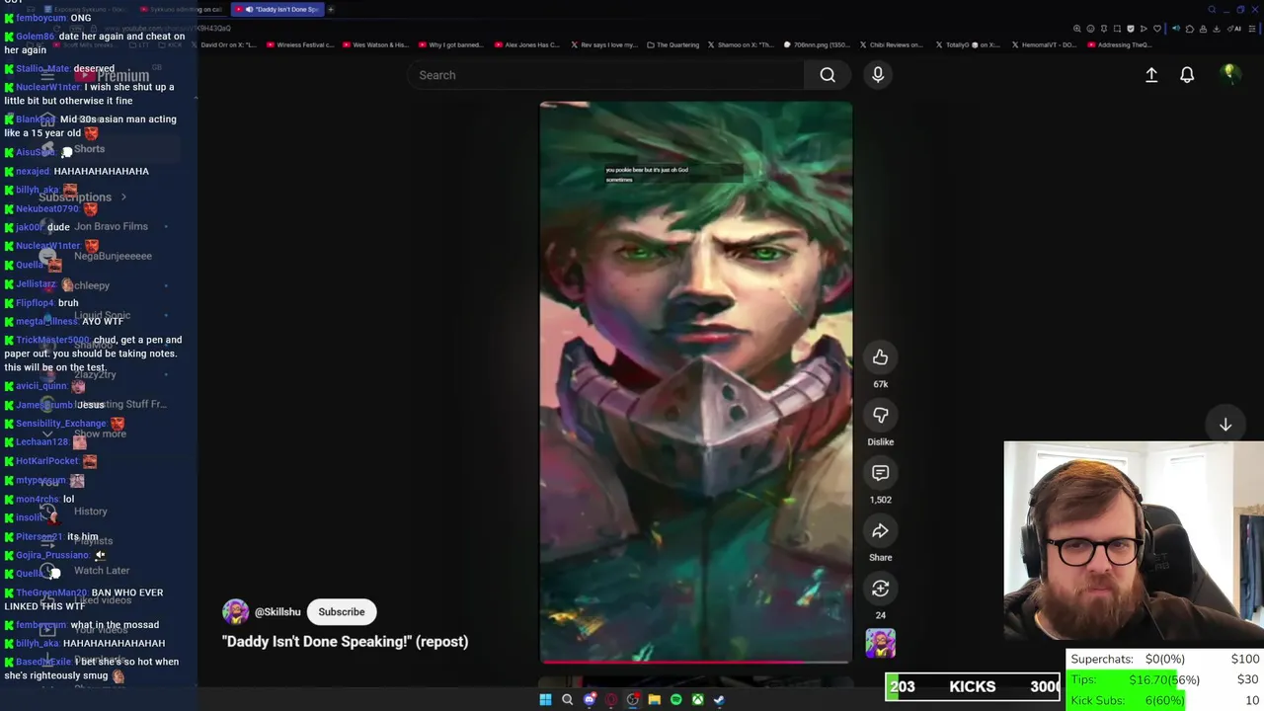Open the Remix button (24)

pos(880,589)
